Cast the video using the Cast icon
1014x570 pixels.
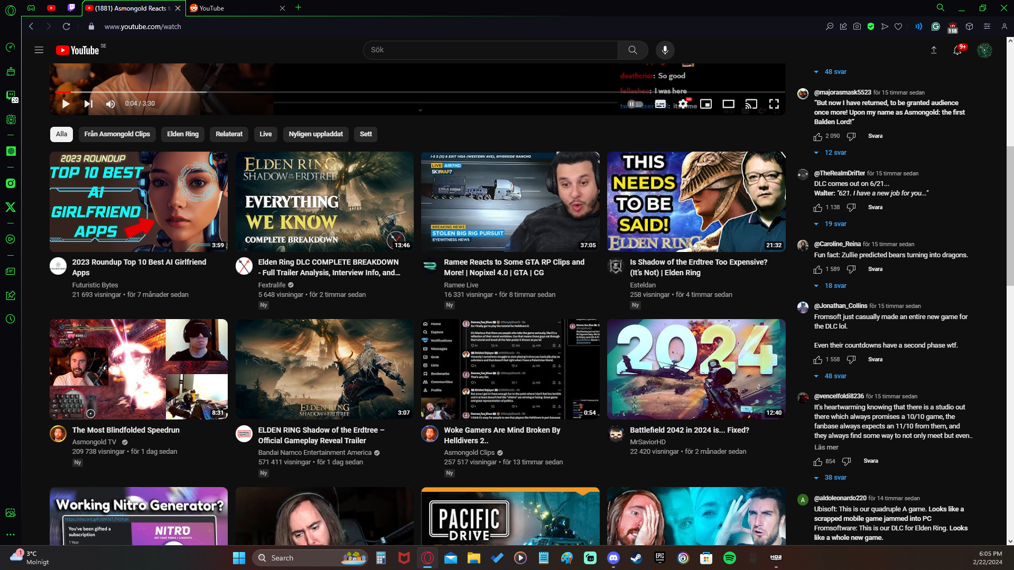click(751, 104)
